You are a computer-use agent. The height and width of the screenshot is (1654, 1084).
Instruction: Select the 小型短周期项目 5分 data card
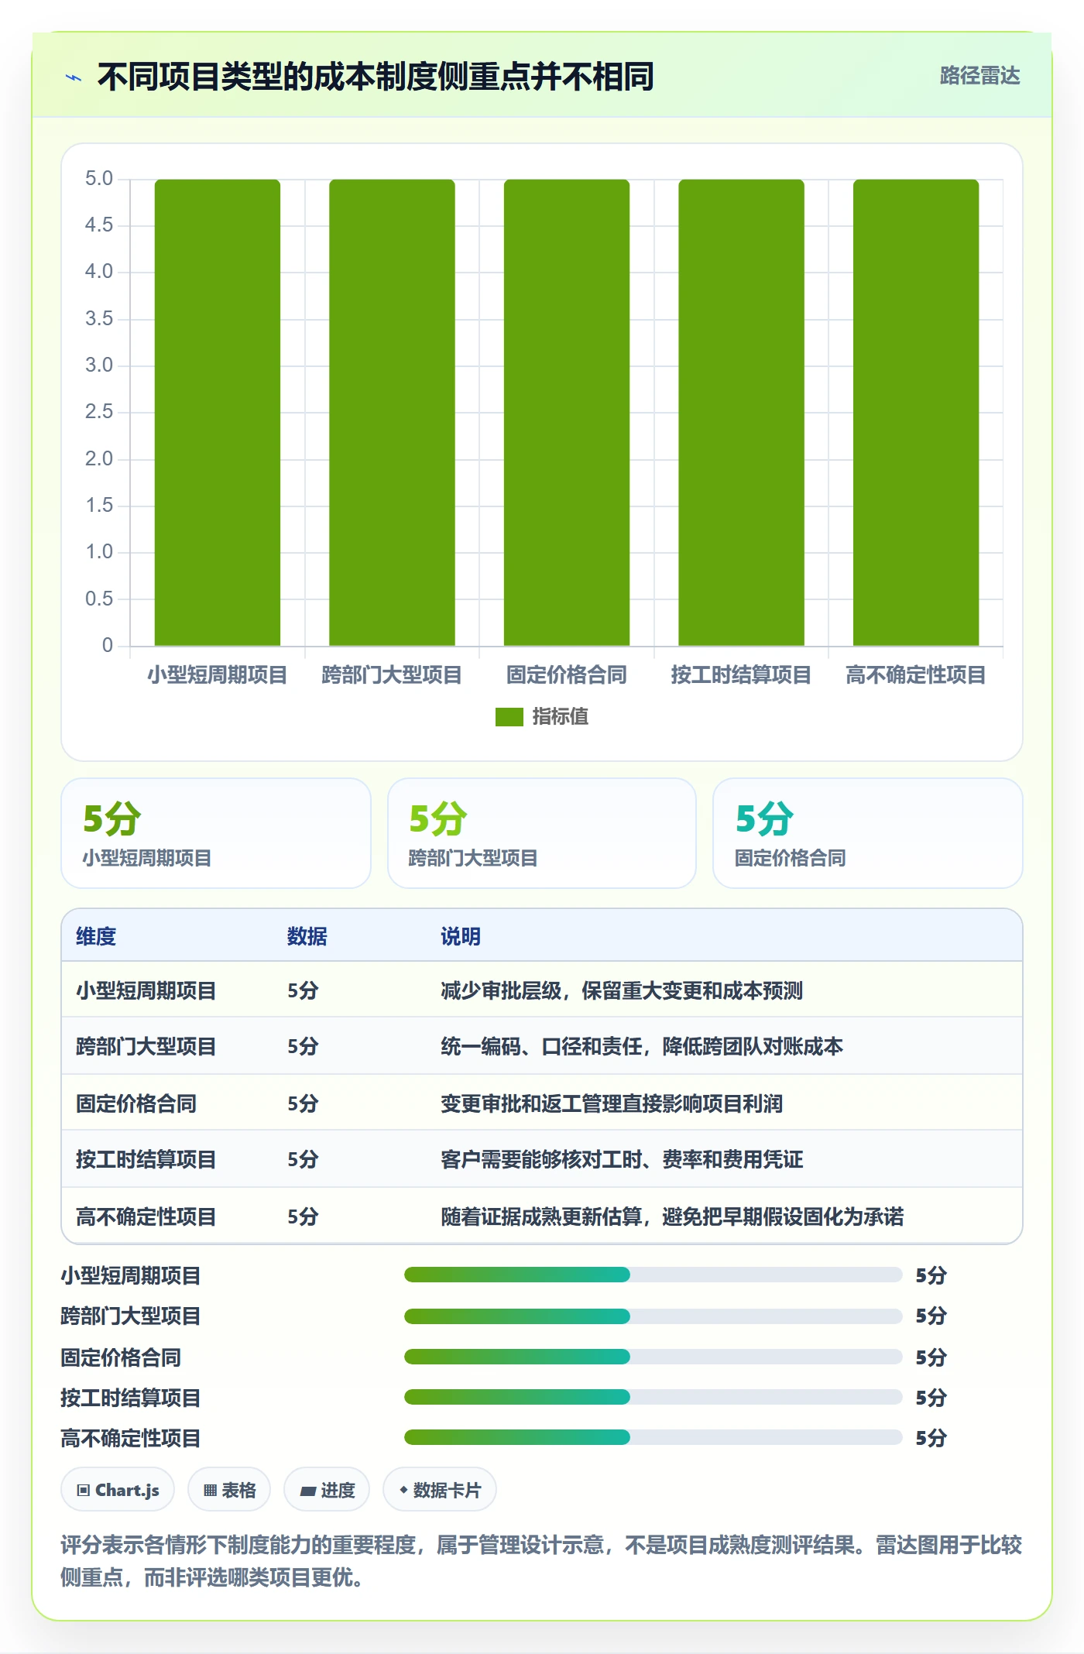216,833
